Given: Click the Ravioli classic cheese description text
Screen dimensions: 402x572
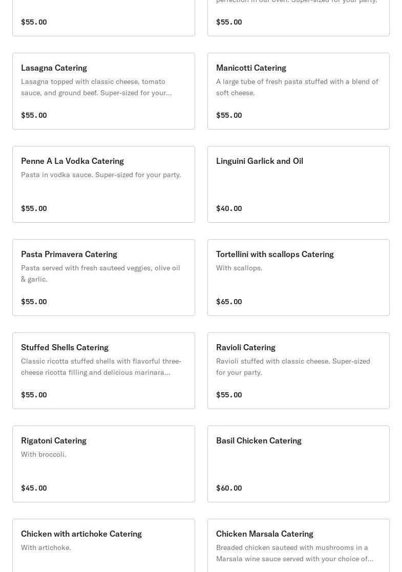Looking at the screenshot, I should (x=293, y=367).
